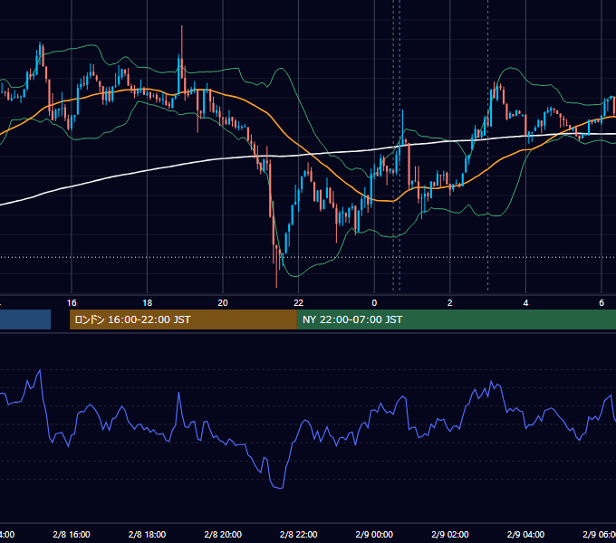Click the 4 hour label on price chart
The image size is (616, 543).
tap(525, 302)
